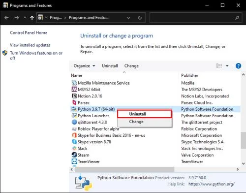Click the vertical scrollbar down arrow
246x193 pixels.
coord(243,163)
